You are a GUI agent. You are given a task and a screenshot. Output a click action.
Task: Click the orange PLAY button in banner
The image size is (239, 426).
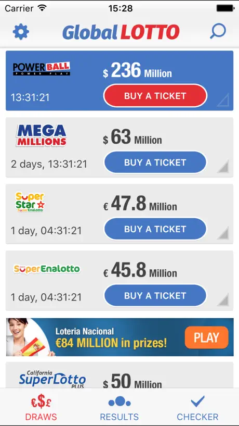(x=206, y=337)
